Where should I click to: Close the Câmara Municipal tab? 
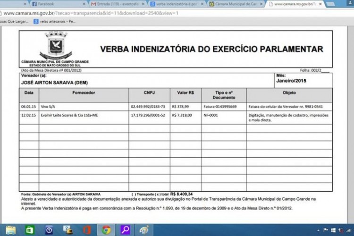261,4
